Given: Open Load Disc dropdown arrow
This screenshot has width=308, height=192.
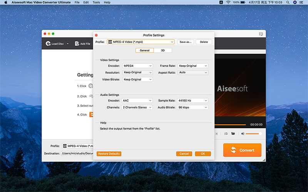Looking at the screenshot, I should 68,44.
